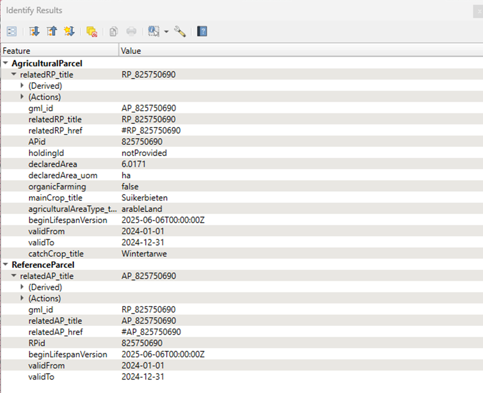Open the Help book icon
483x393 pixels.
click(x=202, y=31)
